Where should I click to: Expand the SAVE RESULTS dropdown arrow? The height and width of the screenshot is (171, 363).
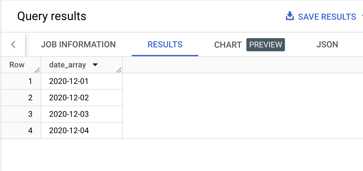click(362, 17)
